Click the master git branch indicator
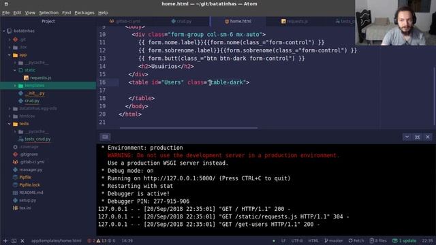 point(333,241)
